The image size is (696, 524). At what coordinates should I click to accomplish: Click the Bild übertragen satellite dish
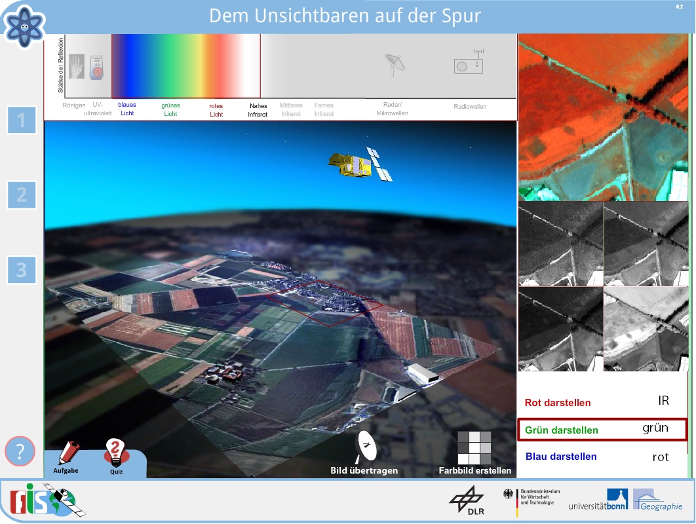(364, 447)
